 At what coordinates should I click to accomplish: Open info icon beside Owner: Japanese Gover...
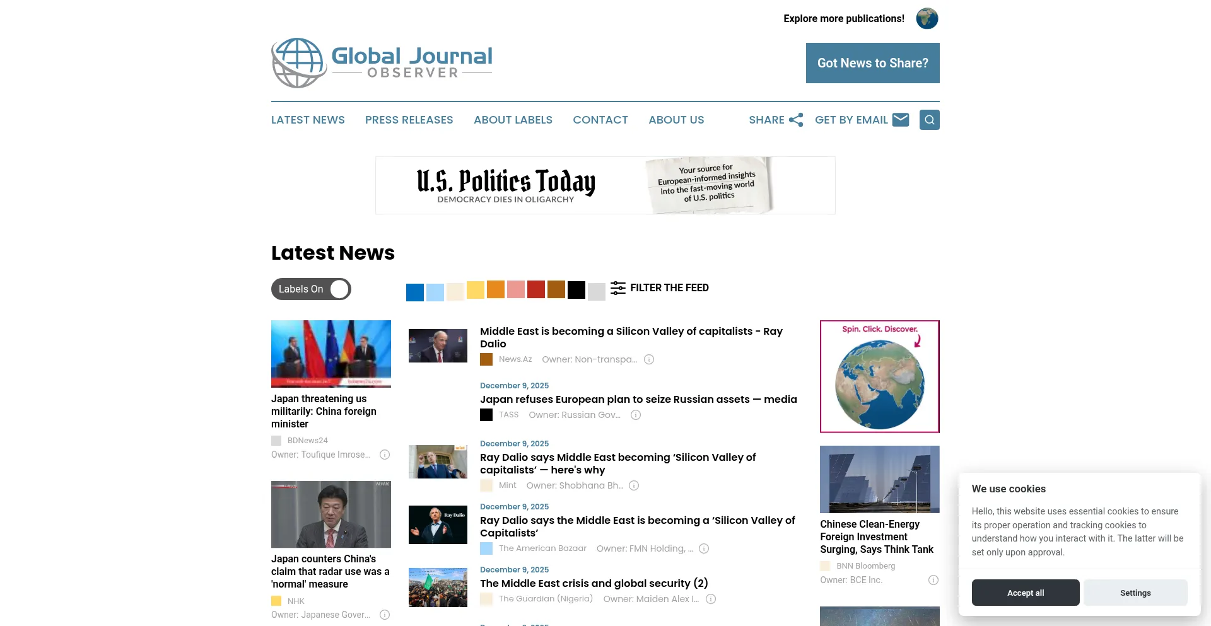[385, 615]
